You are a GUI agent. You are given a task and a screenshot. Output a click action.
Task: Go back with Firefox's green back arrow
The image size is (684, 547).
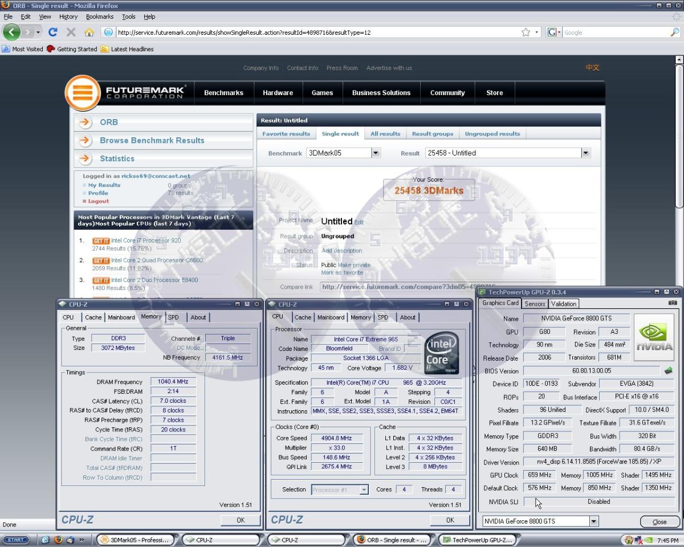(x=11, y=32)
